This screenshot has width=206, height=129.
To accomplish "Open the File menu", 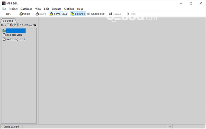I will point(4,9).
